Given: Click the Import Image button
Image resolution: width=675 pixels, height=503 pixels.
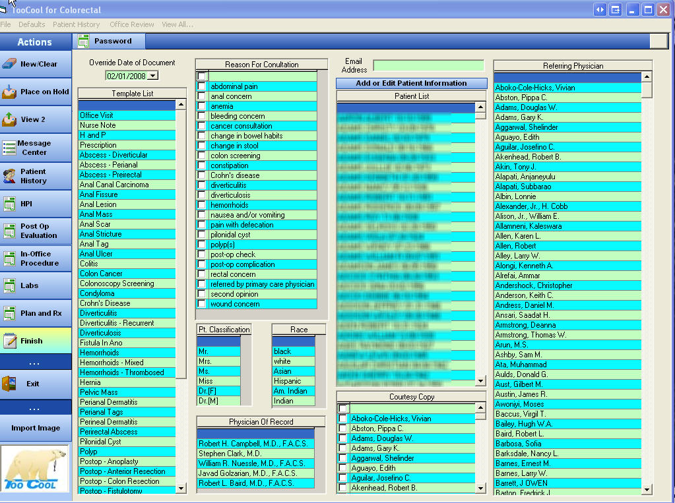Looking at the screenshot, I should 36,428.
